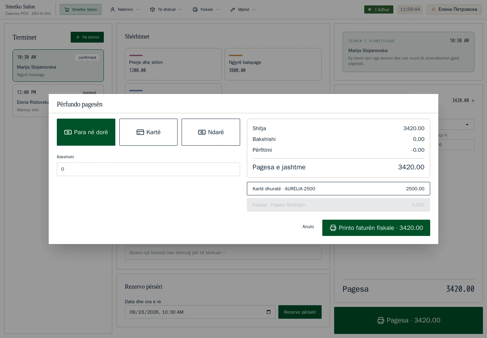Screen dimensions: 487x338
Task: Open calendar picker in date field
Action: (x=269, y=312)
